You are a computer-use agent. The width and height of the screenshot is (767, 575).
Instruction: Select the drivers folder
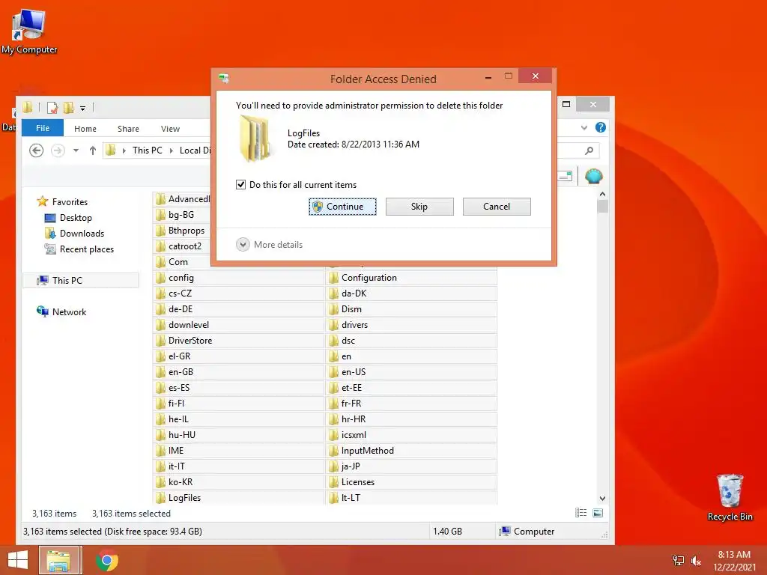411,325
